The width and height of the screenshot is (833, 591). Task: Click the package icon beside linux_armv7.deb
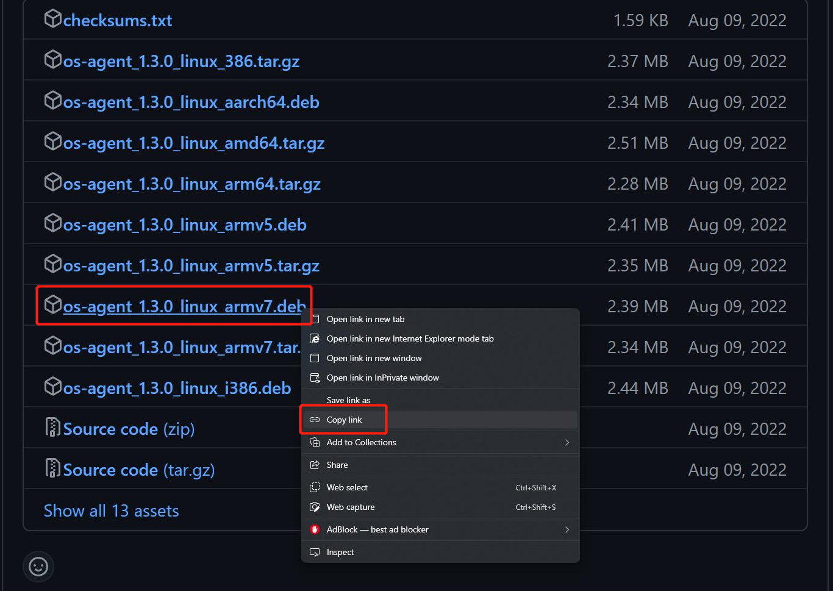[x=53, y=305]
